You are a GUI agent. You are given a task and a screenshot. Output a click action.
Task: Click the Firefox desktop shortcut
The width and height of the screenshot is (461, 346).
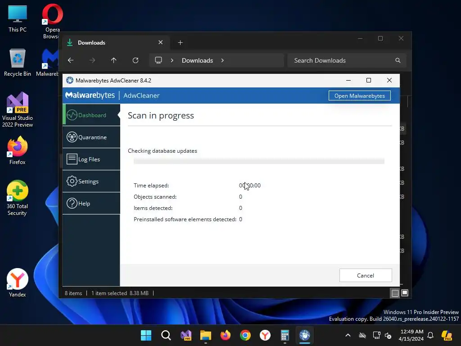point(18,150)
